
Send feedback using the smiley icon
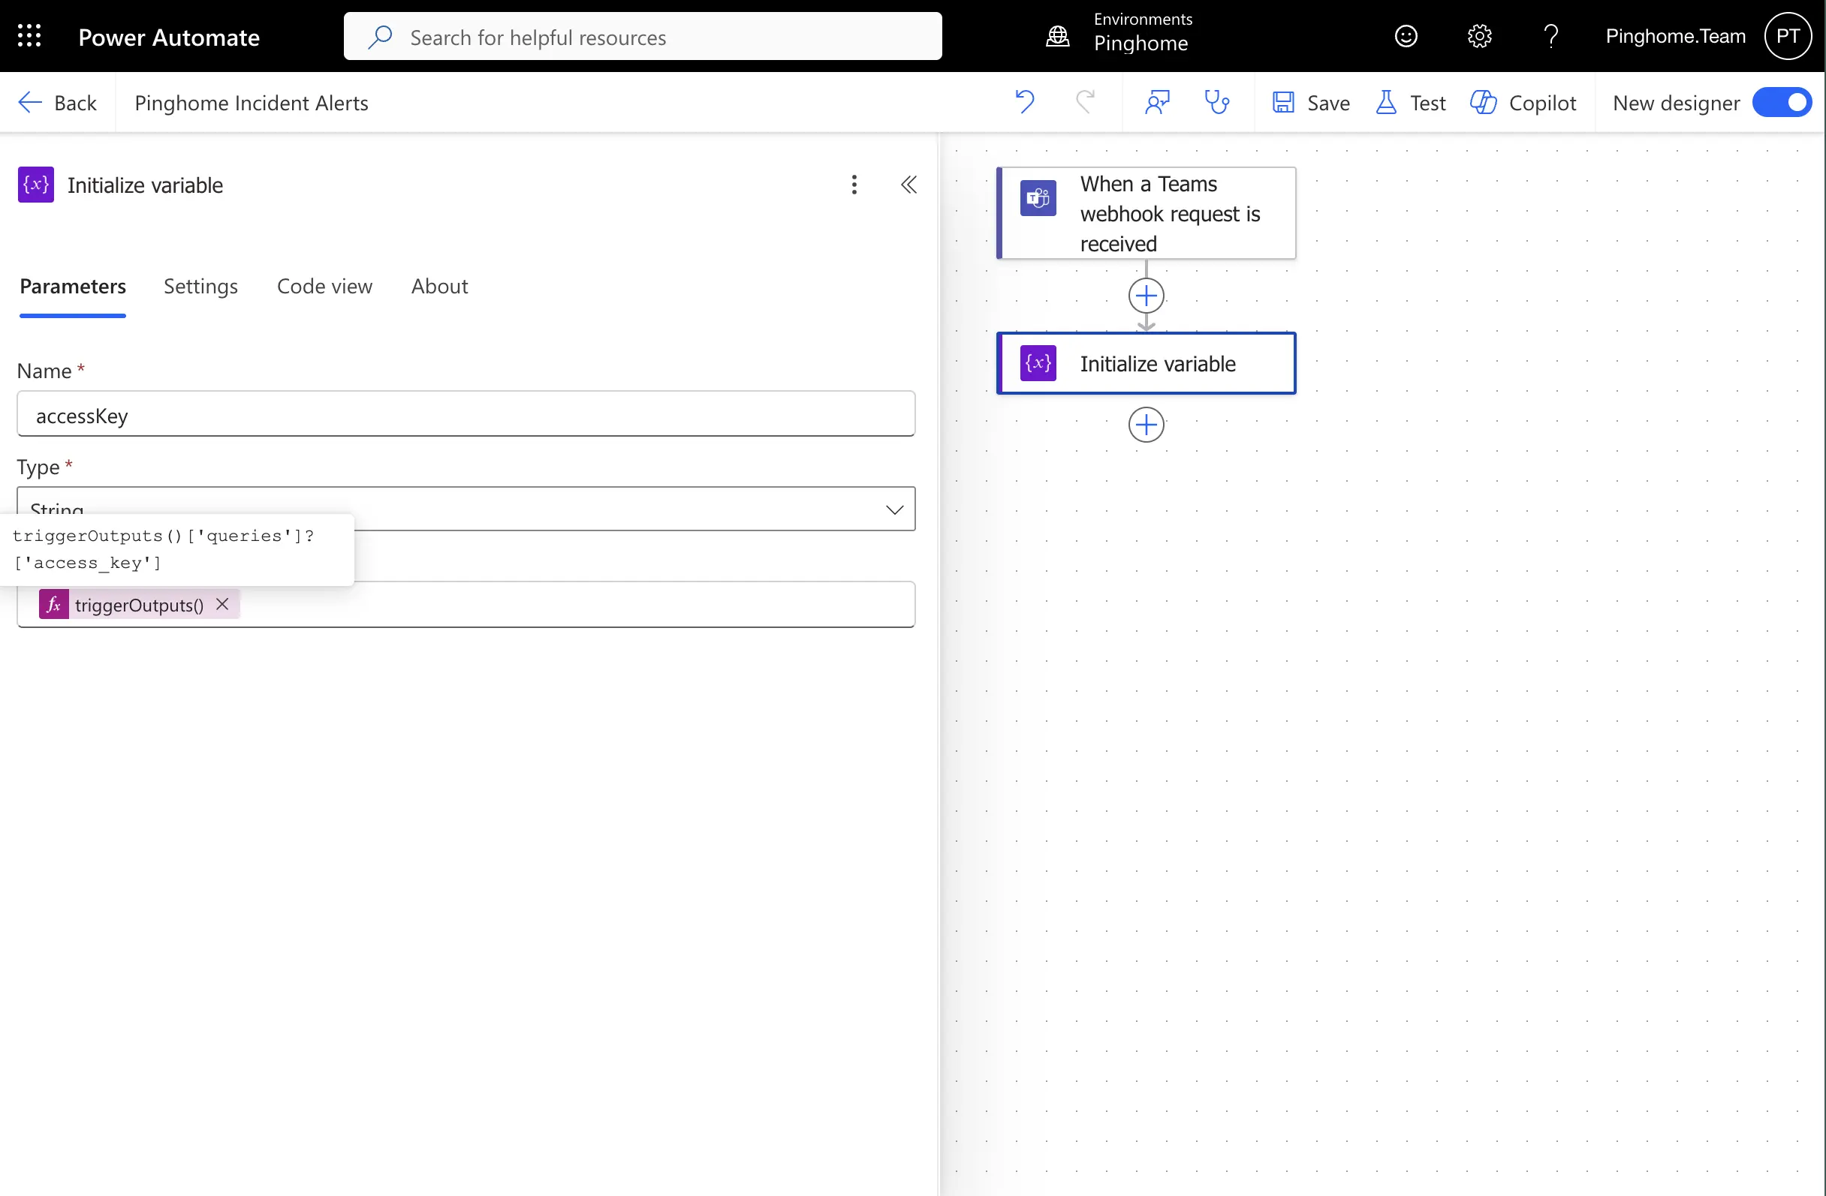1406,35
